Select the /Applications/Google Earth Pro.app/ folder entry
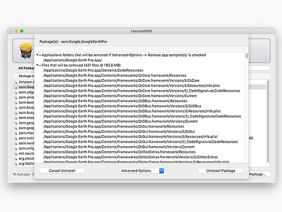 (x=72, y=60)
